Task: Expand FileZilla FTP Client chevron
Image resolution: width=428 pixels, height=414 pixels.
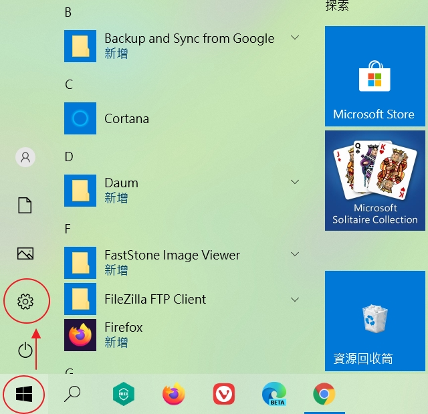Action: 295,300
